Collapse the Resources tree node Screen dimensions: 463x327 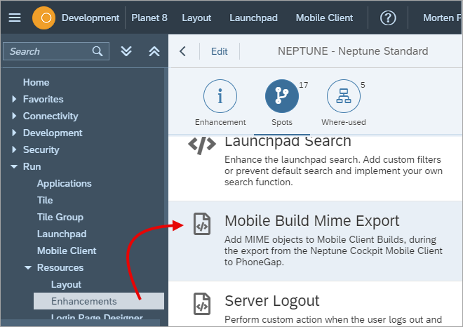[x=28, y=267]
